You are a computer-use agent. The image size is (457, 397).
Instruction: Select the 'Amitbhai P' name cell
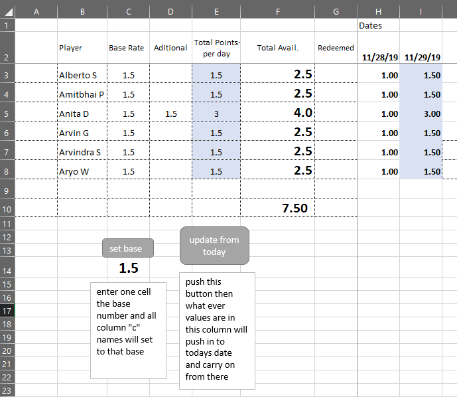point(82,92)
